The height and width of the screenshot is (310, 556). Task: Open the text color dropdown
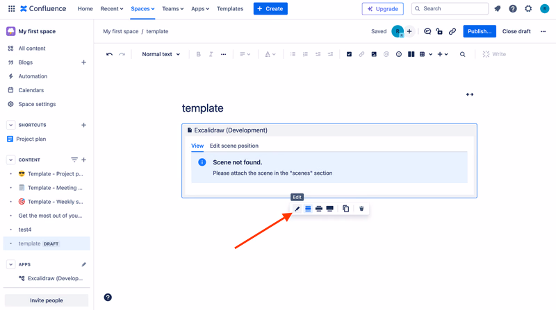click(x=270, y=54)
